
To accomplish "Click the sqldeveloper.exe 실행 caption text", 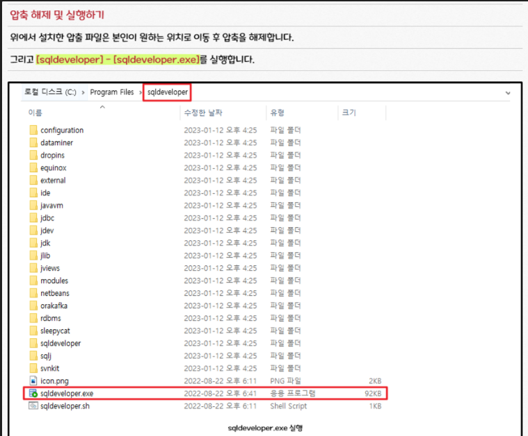I will pos(265,428).
